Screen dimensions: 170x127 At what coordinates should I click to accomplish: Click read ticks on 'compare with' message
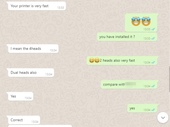coord(153,86)
